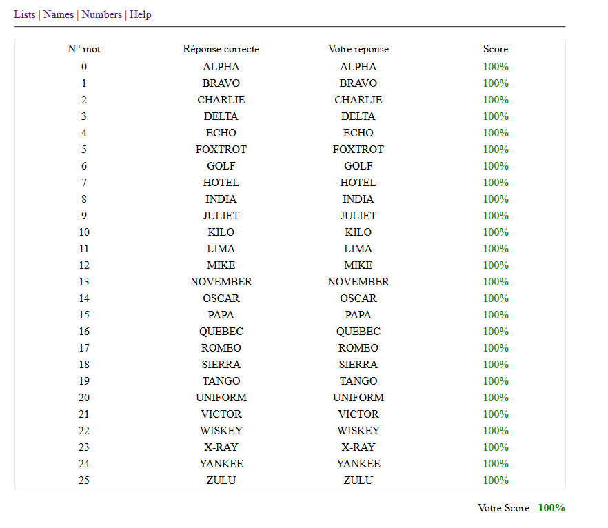The image size is (608, 528).
Task: Click the correct answer QUEBEC
Action: [221, 331]
